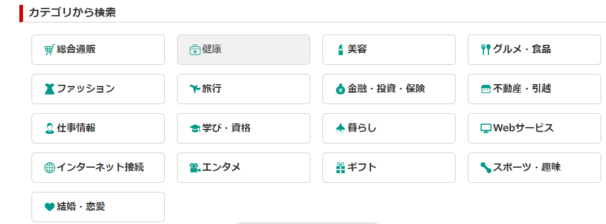Click the lamp icon next to 暮らし
This screenshot has height=224, width=606.
tap(340, 128)
